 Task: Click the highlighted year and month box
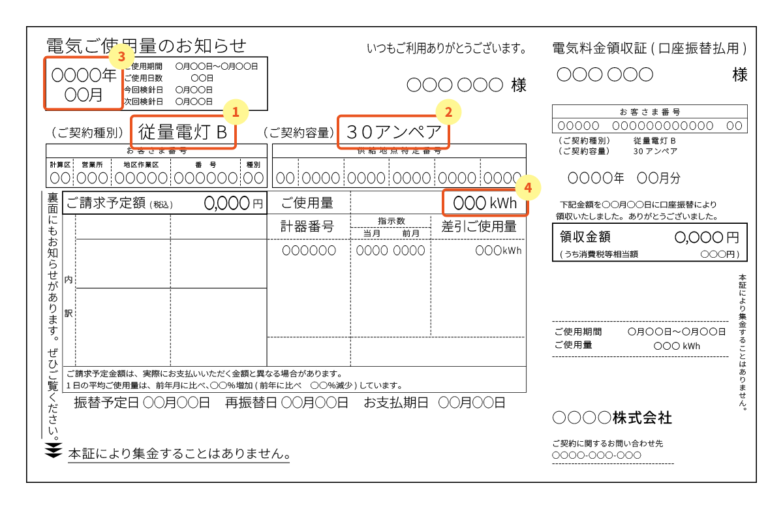click(x=83, y=84)
